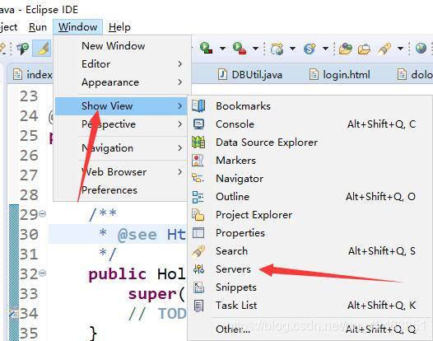Screen dimensions: 433x341
Task: Click the Open Task folder toolbar icon
Action: (x=364, y=49)
